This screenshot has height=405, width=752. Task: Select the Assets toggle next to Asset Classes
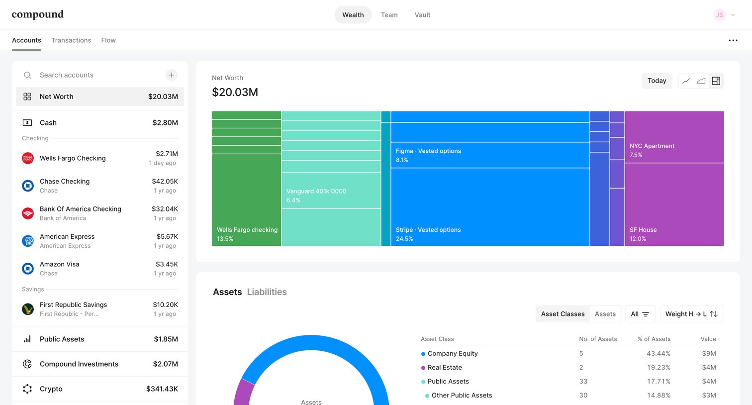point(605,314)
